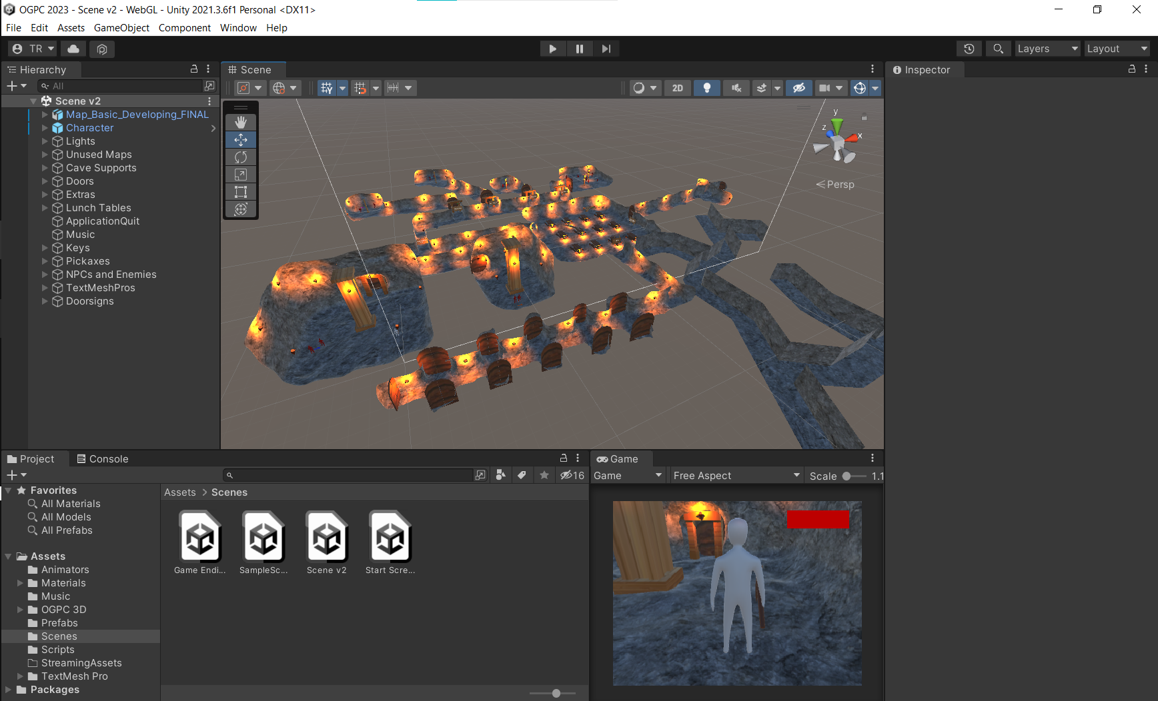Click the Play button
The image size is (1158, 701).
pos(552,49)
